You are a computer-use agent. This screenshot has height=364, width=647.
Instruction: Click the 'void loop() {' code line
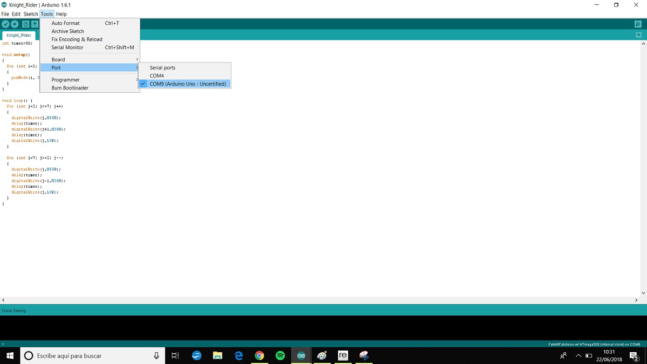[x=17, y=100]
